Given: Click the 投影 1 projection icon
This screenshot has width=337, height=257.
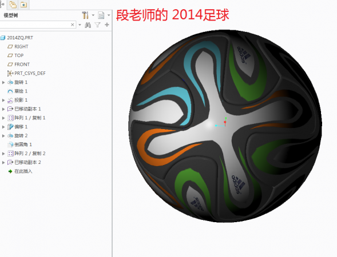Looking at the screenshot, I should pyautogui.click(x=10, y=100).
